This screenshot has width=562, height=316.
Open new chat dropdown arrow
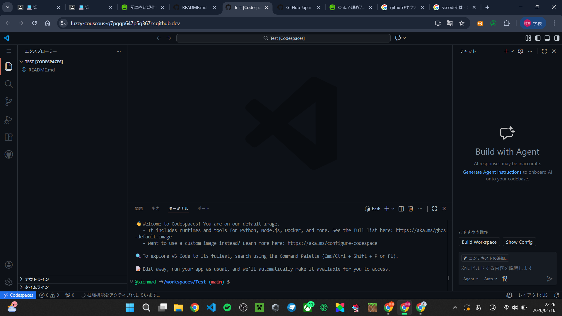tap(512, 51)
